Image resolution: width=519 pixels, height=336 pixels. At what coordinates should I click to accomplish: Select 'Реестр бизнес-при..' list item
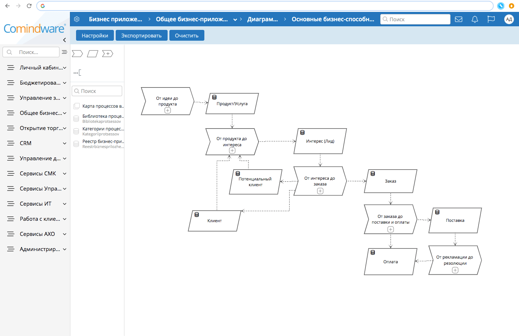[x=99, y=144]
